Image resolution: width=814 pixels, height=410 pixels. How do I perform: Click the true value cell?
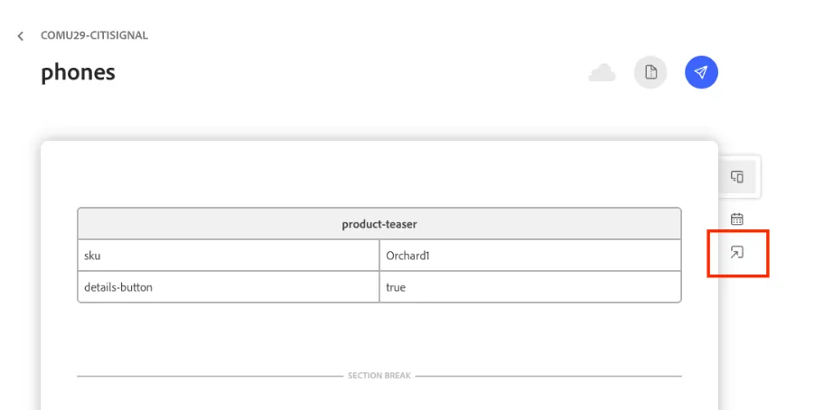530,287
